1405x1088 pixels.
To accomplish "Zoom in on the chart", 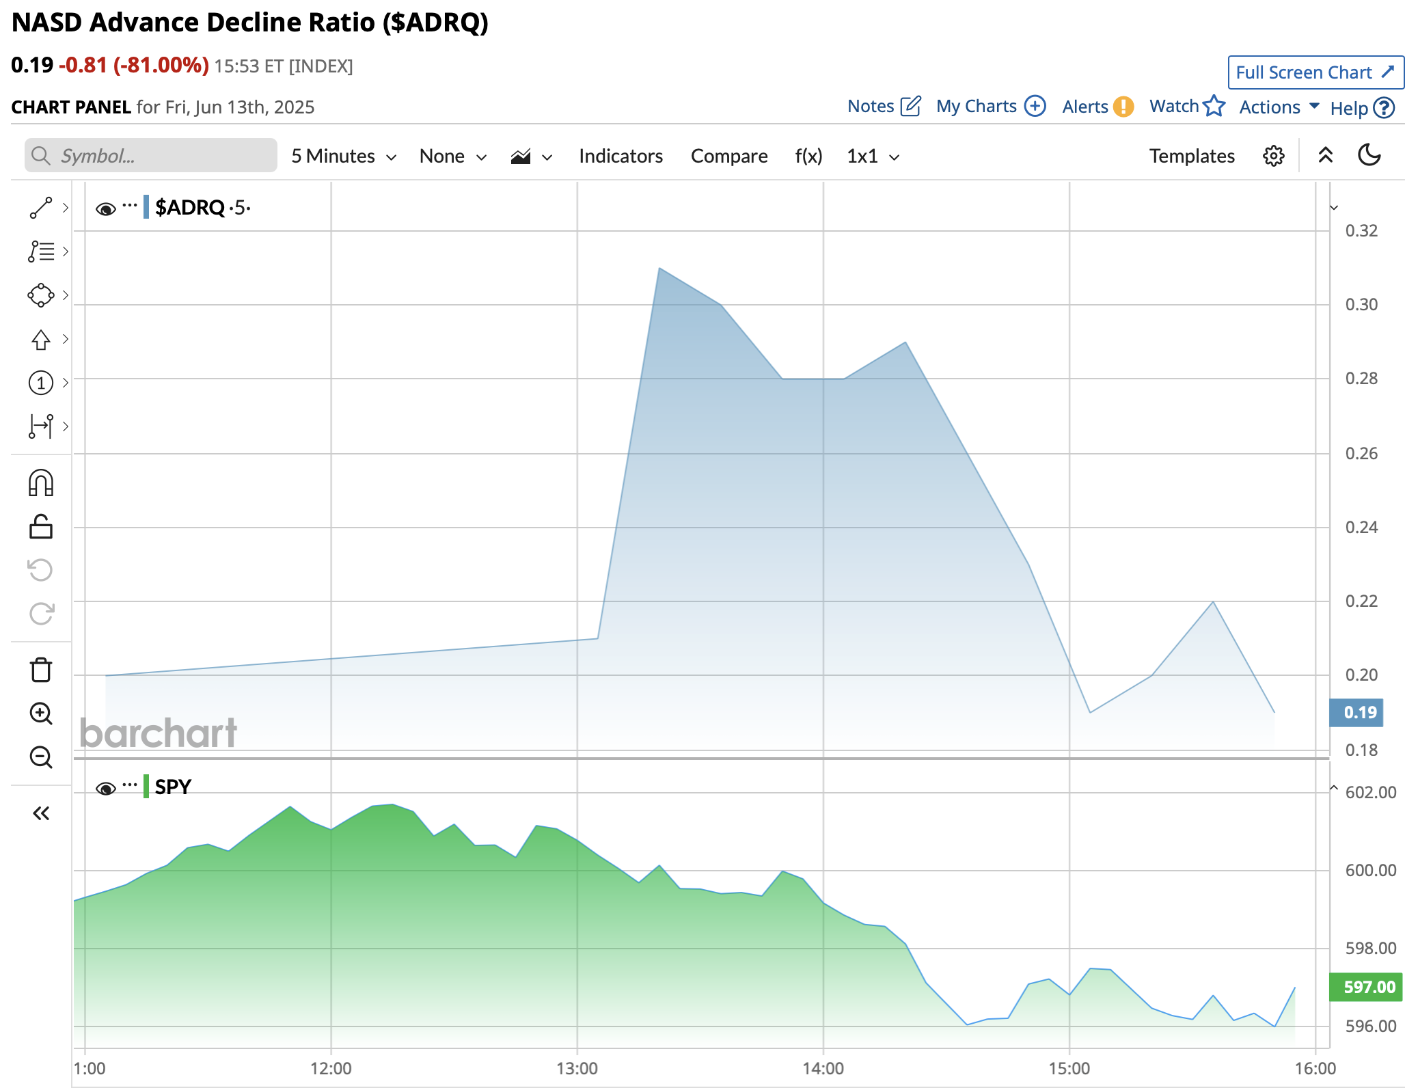I will pyautogui.click(x=40, y=713).
